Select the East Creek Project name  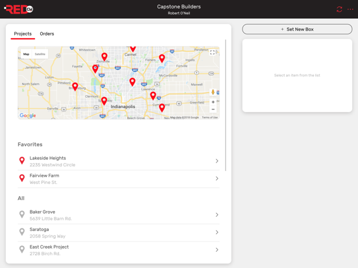(49, 247)
